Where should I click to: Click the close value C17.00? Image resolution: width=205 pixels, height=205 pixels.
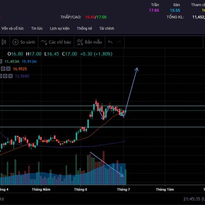pos(70,54)
